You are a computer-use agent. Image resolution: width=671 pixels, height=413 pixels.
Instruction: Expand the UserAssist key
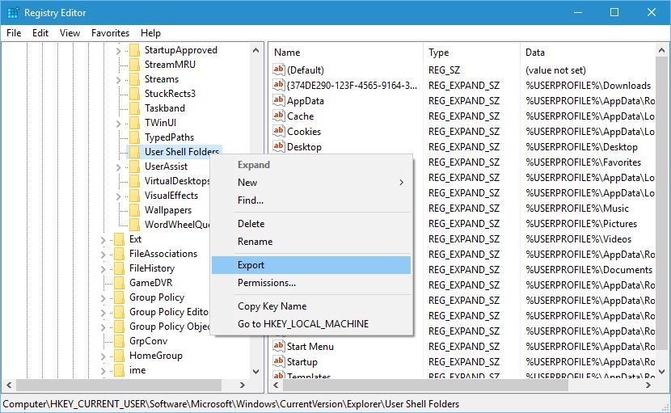pyautogui.click(x=119, y=167)
